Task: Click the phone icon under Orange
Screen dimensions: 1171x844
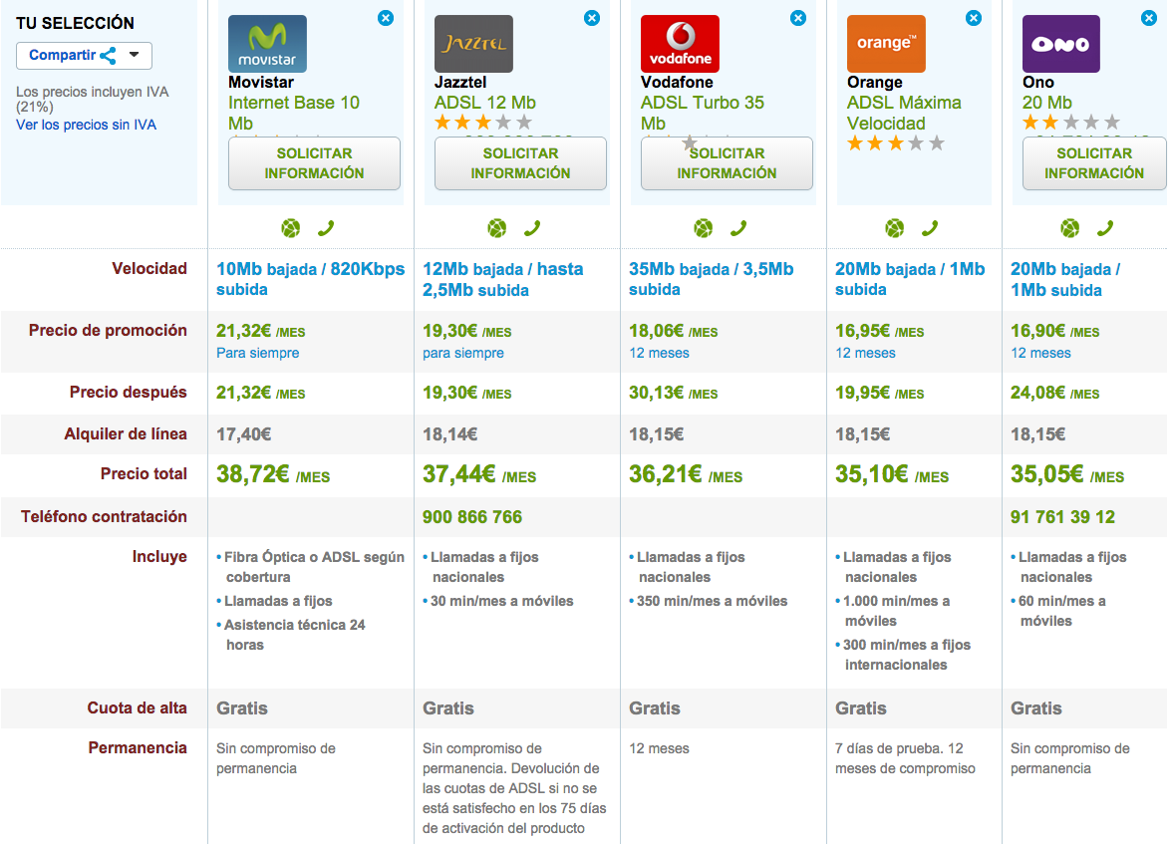Action: (930, 228)
